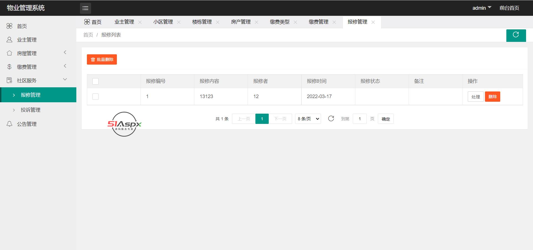The height and width of the screenshot is (250, 533).
Task: Open 公告管理 from the sidebar
Action: pos(27,124)
